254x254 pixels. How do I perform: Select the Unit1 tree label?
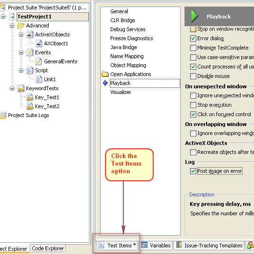click(x=50, y=79)
